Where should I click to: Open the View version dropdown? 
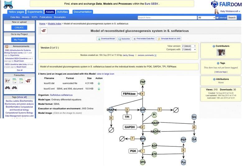click(x=189, y=46)
